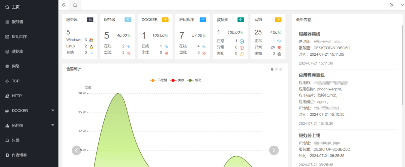The width and height of the screenshot is (405, 167).
Task: Click the 最新告警 panel header
Action: pos(347,19)
